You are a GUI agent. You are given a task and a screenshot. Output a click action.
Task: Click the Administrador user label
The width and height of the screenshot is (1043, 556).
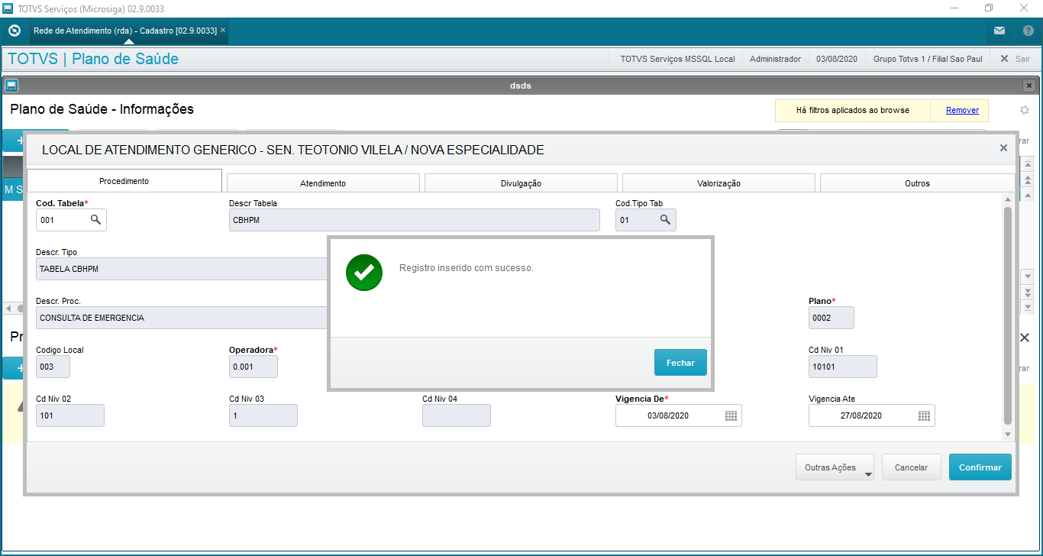pyautogui.click(x=776, y=59)
